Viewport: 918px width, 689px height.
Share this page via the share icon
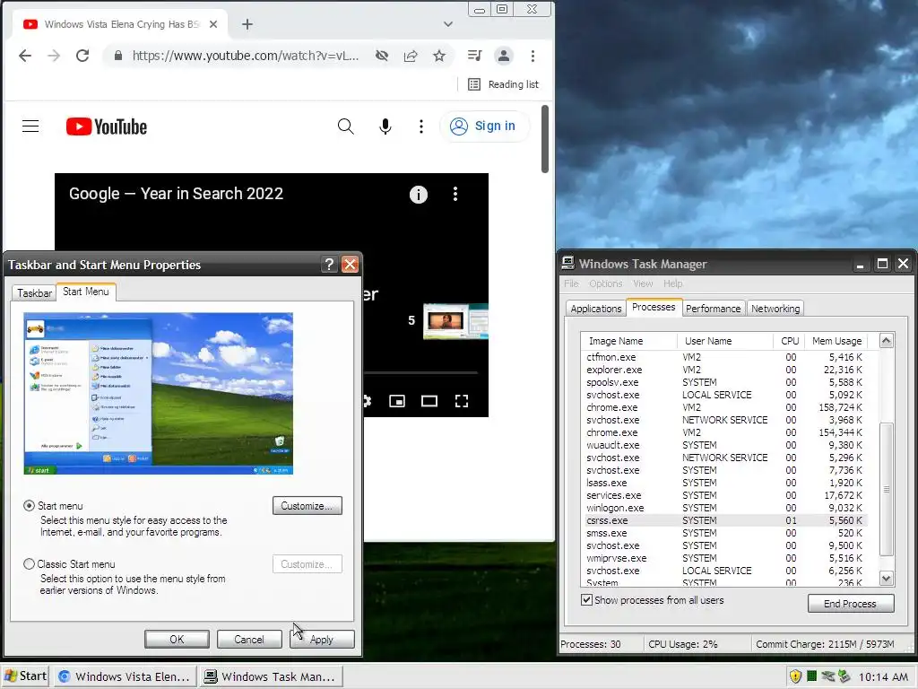coord(411,56)
